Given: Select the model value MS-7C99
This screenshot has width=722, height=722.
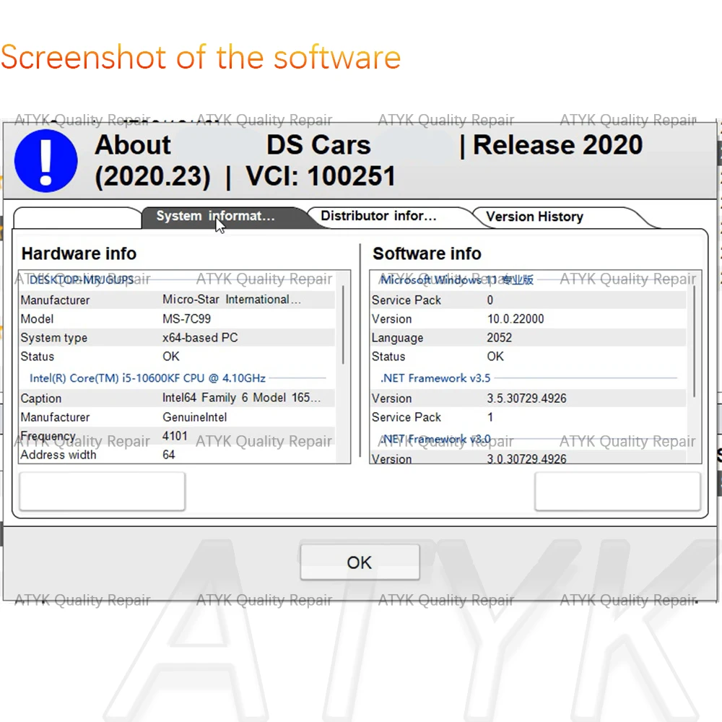Looking at the screenshot, I should click(186, 318).
